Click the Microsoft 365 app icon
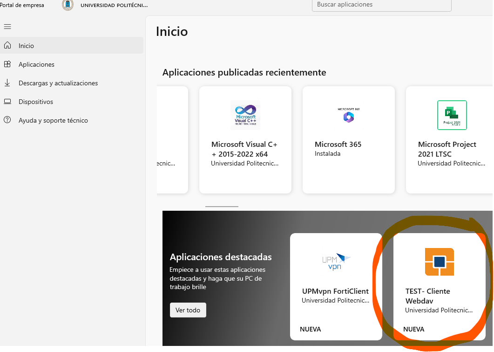494x352 pixels. tap(348, 115)
